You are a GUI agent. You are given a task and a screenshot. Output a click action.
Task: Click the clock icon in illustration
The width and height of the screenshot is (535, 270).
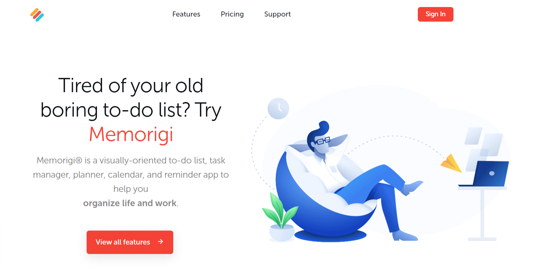278,109
